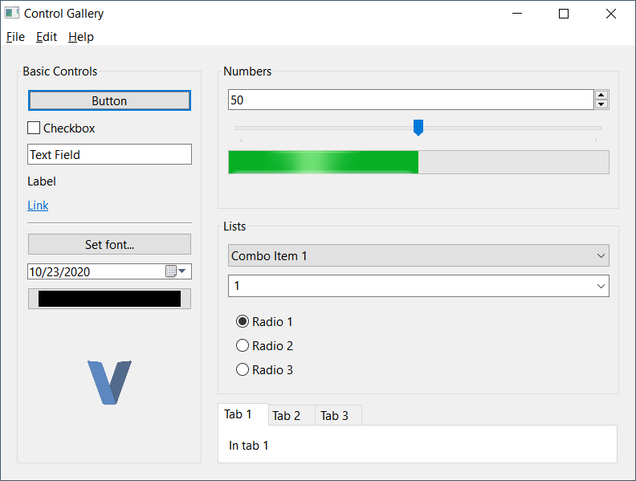Select Radio 2

tap(243, 345)
